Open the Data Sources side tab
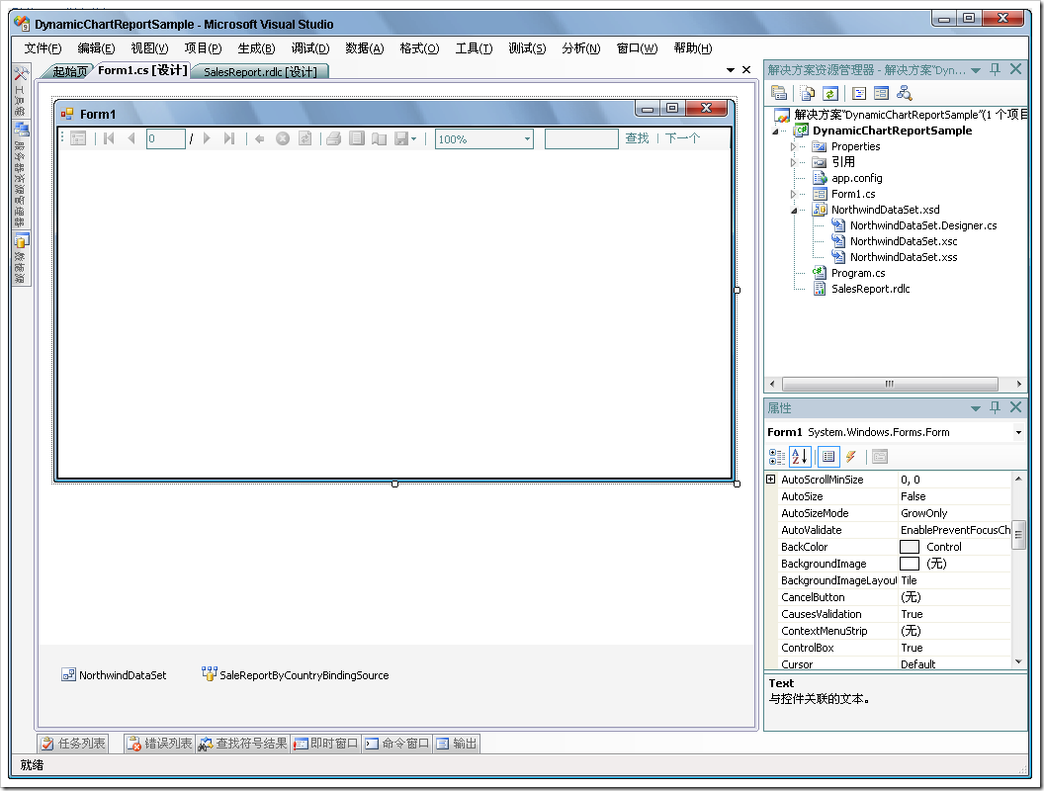Viewport: 1044px width, 791px height. 22,260
